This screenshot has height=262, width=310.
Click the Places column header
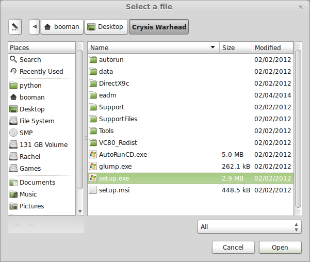tap(42, 47)
